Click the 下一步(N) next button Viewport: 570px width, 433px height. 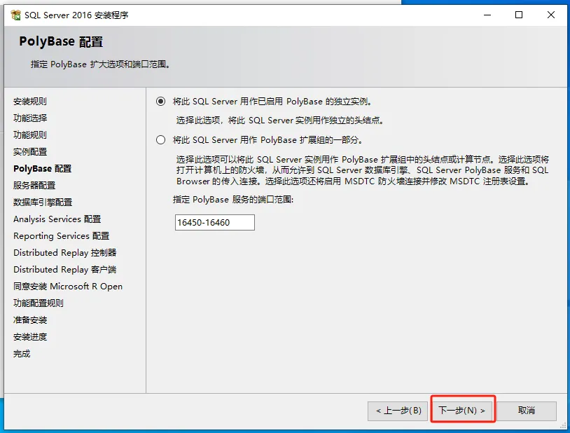click(x=461, y=411)
